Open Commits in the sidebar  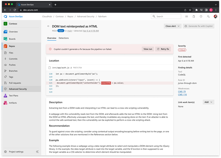13,59
